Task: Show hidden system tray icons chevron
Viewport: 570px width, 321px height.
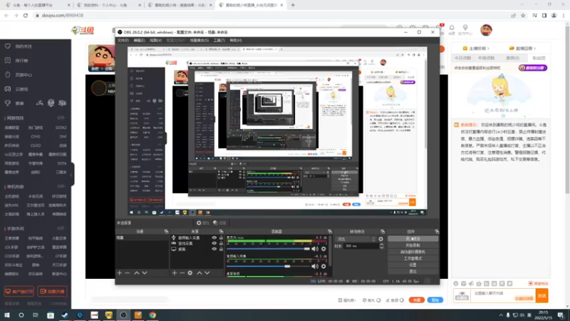Action: point(501,315)
